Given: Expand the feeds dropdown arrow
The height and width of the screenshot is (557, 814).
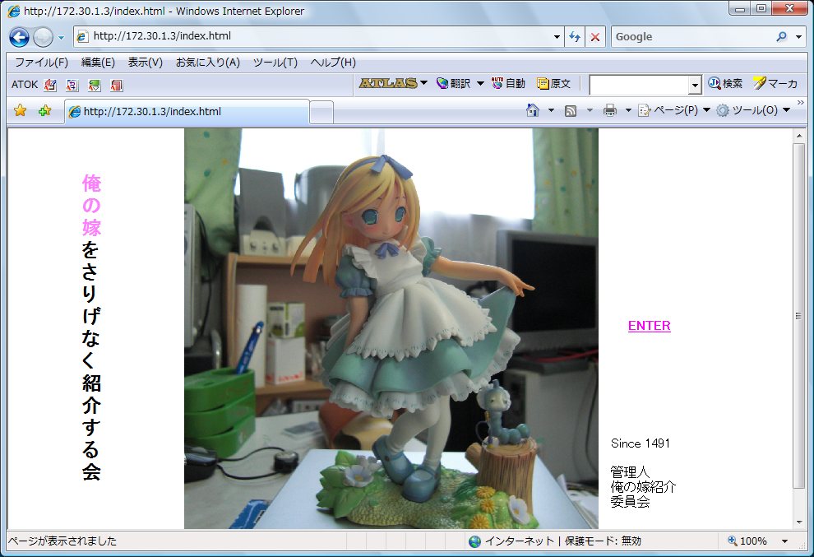Looking at the screenshot, I should coord(590,110).
